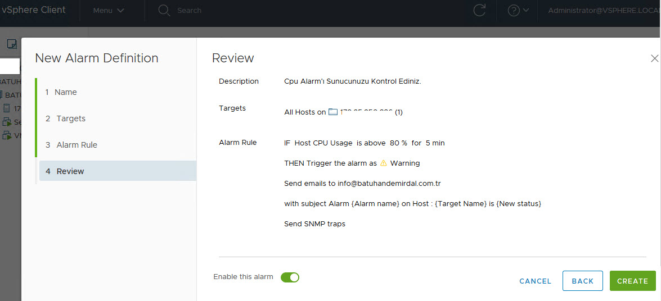The image size is (661, 301).
Task: Select step 4 Review in the wizard
Action: tap(70, 171)
